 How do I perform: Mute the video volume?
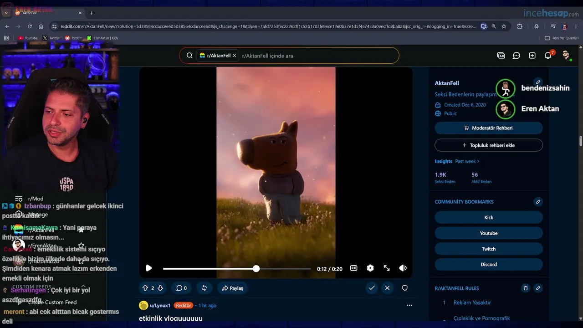(x=403, y=268)
